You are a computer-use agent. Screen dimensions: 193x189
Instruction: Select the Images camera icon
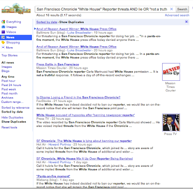pyautogui.click(x=3, y=27)
